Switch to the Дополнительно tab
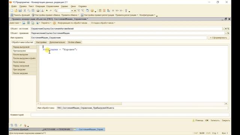The image size is (240, 135). tap(57, 42)
